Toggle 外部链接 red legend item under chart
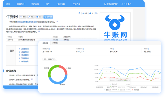The image size is (166, 98). (136, 90)
